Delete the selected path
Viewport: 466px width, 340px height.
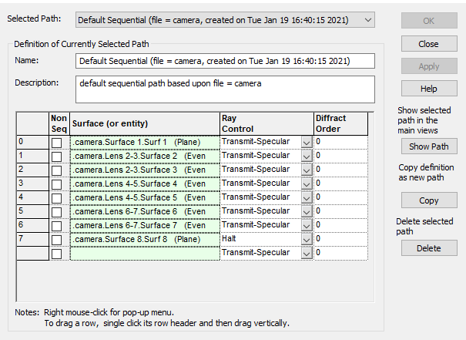[428, 248]
